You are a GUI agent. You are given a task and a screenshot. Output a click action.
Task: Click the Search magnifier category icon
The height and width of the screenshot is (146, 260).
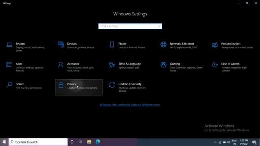pos(9,85)
